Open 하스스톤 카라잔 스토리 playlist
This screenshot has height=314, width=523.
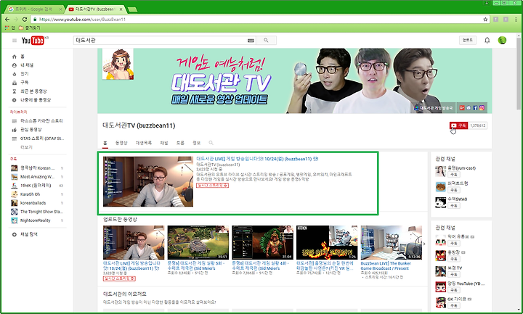[x=37, y=121]
